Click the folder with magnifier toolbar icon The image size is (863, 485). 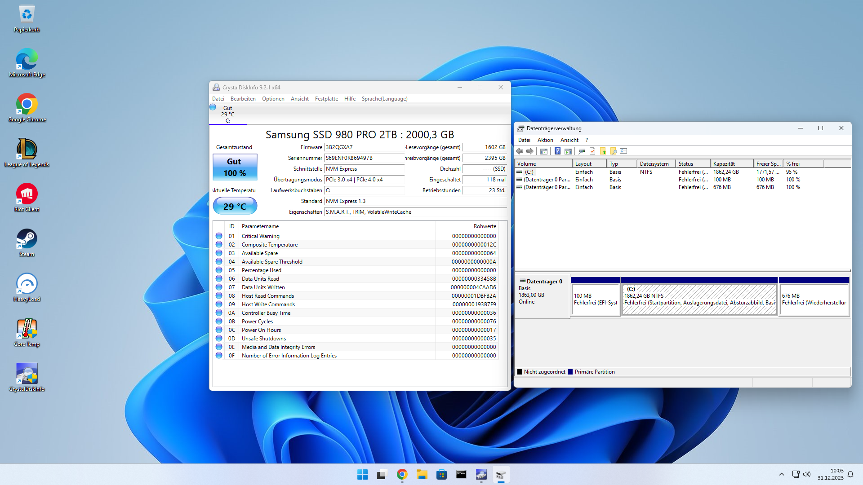(614, 151)
